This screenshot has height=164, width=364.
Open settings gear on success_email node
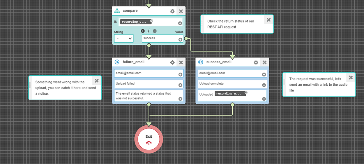tap(256, 62)
